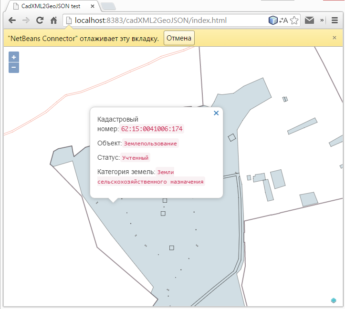Click cadastral number 62:15:0041006:174

[152, 129]
